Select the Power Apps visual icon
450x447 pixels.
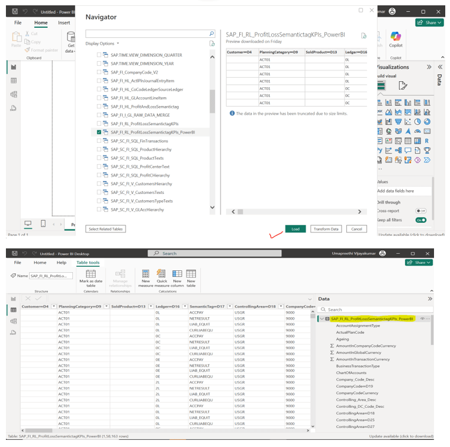point(417,160)
